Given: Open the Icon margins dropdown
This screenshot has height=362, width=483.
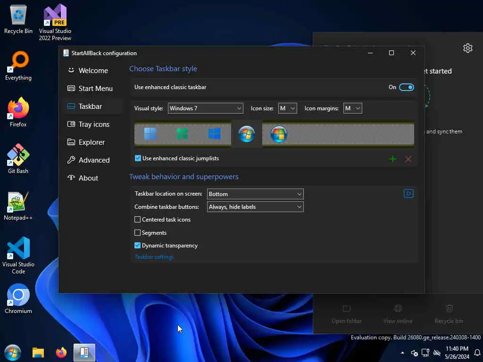Looking at the screenshot, I should [x=352, y=108].
